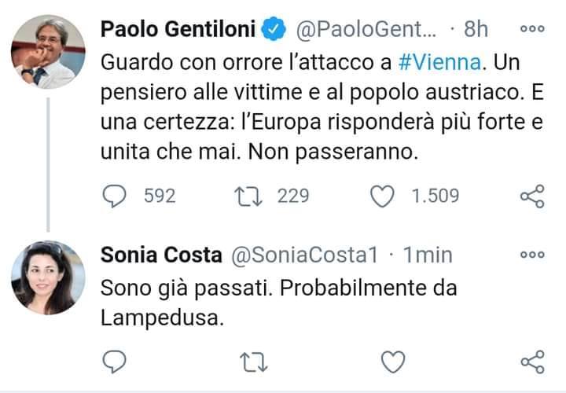Reply to Paolo Gentiloni's tweet

[116, 196]
